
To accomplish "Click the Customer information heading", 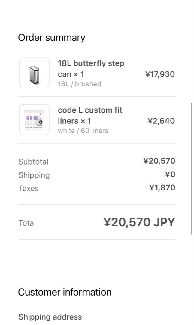I will point(65,292).
